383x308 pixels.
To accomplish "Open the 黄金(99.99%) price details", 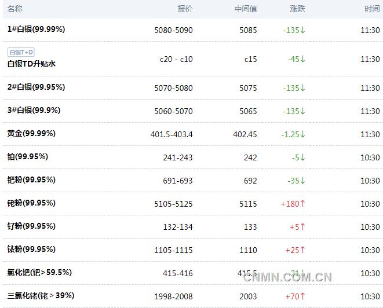I will click(x=31, y=134).
